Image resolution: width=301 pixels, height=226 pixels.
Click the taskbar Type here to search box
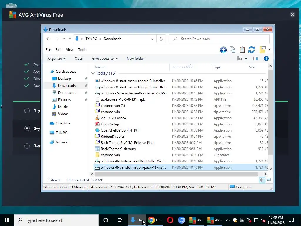(x=56, y=220)
